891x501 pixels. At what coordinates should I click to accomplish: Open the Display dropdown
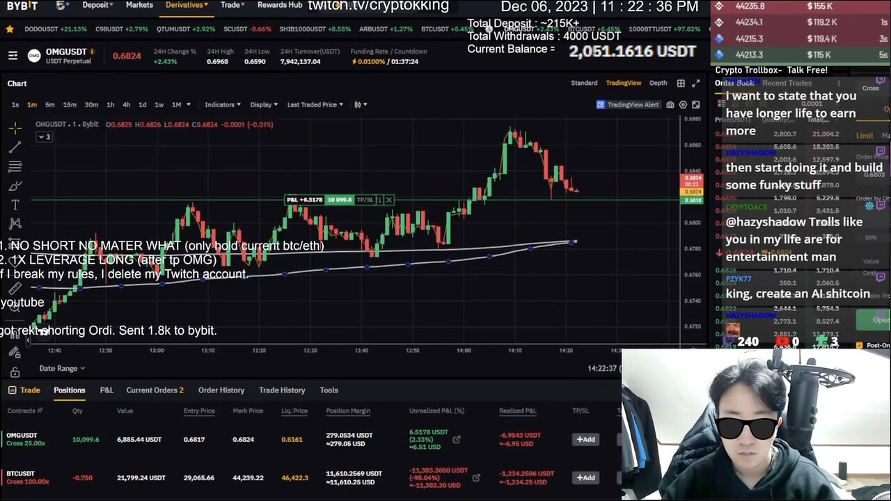click(264, 104)
